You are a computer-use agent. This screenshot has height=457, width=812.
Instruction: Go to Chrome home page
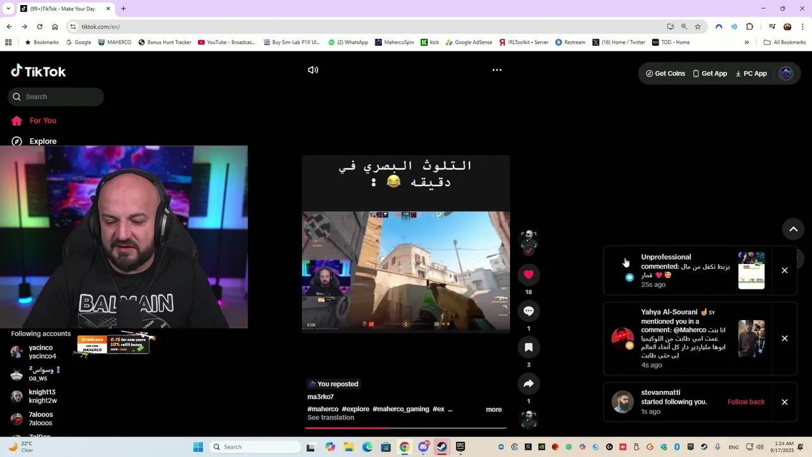click(x=55, y=27)
